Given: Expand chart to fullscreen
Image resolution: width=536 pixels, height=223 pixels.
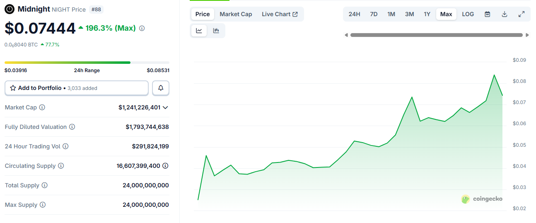Looking at the screenshot, I should (x=522, y=14).
